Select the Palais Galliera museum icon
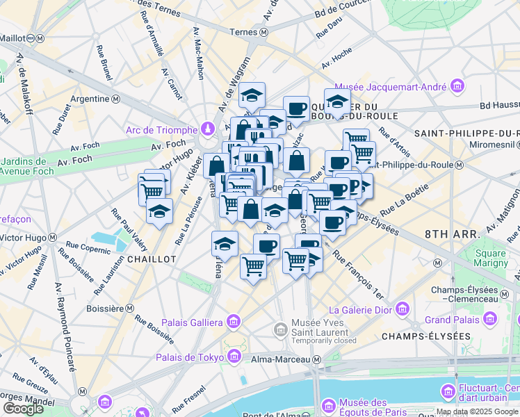 [234, 322]
